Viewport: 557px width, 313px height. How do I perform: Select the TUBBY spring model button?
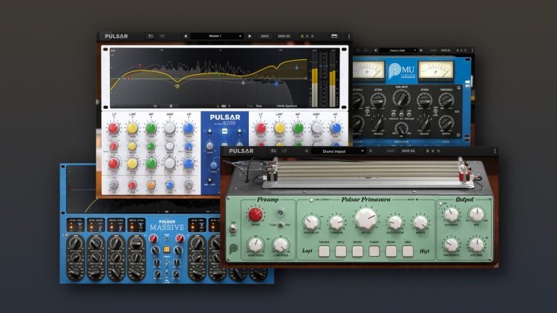(x=374, y=251)
